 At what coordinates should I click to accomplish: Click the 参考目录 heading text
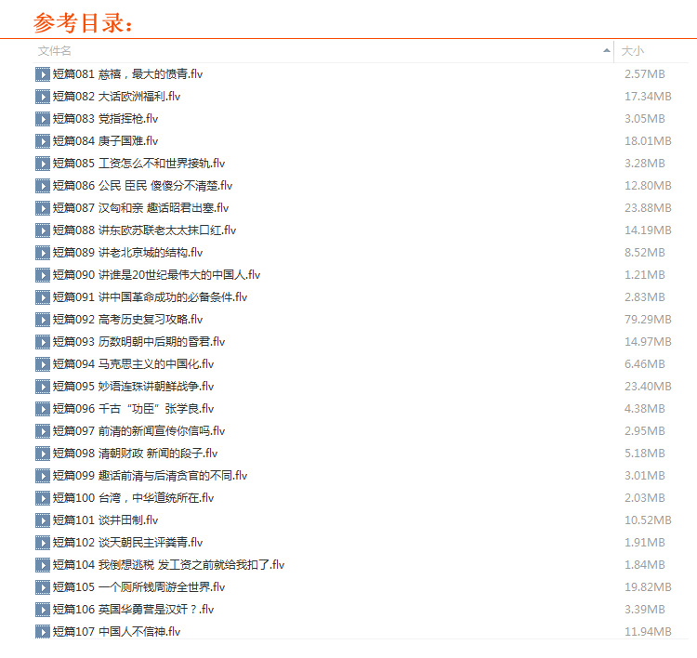tap(83, 22)
